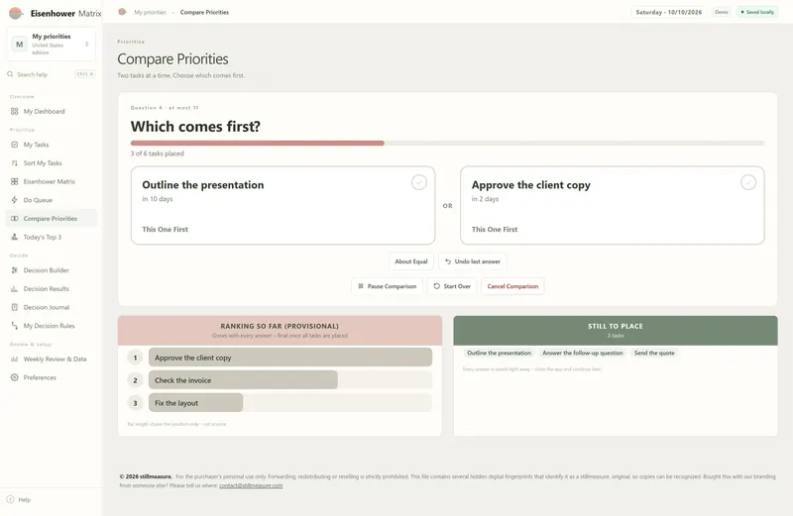Screen dimensions: 793x516
Task: Open My Tasks page
Action: pos(52,145)
